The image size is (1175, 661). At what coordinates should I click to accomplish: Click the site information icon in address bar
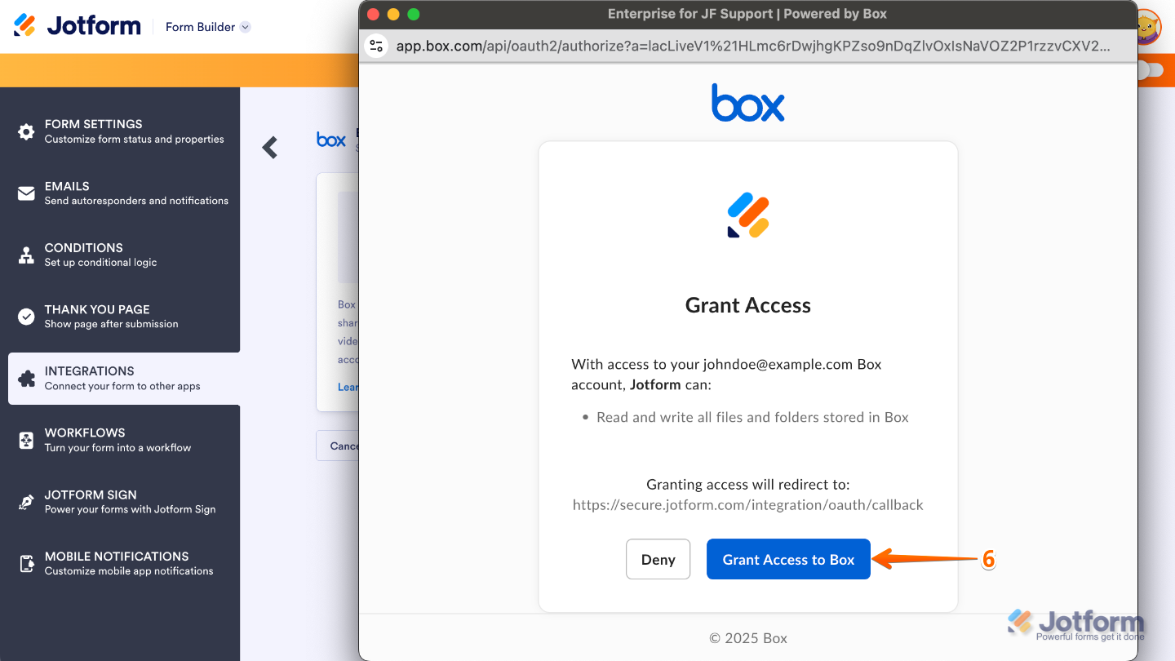[x=375, y=46]
